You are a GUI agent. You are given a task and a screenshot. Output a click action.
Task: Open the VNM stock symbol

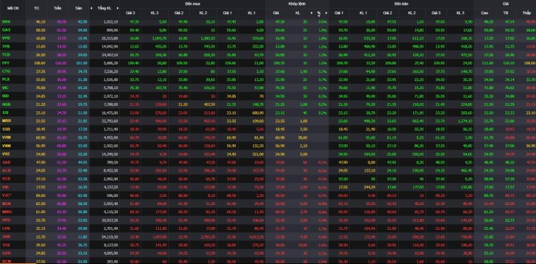tap(6, 146)
